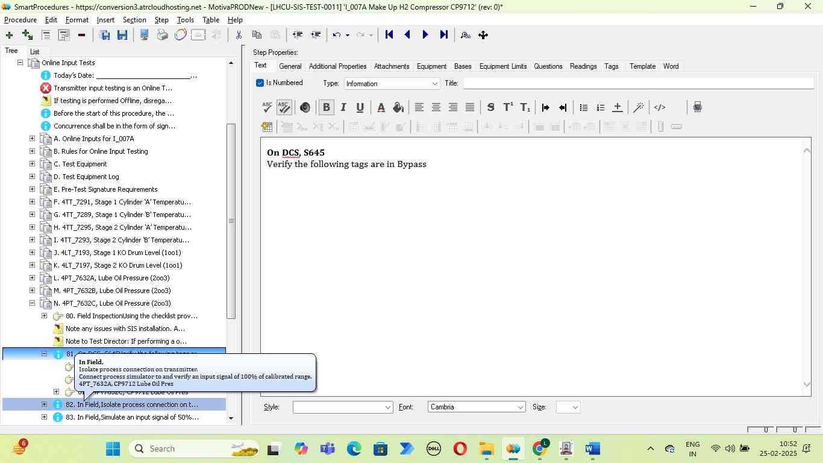Viewport: 823px width, 463px height.
Task: Toggle the auto spell check double-checkmark button
Action: (x=284, y=107)
